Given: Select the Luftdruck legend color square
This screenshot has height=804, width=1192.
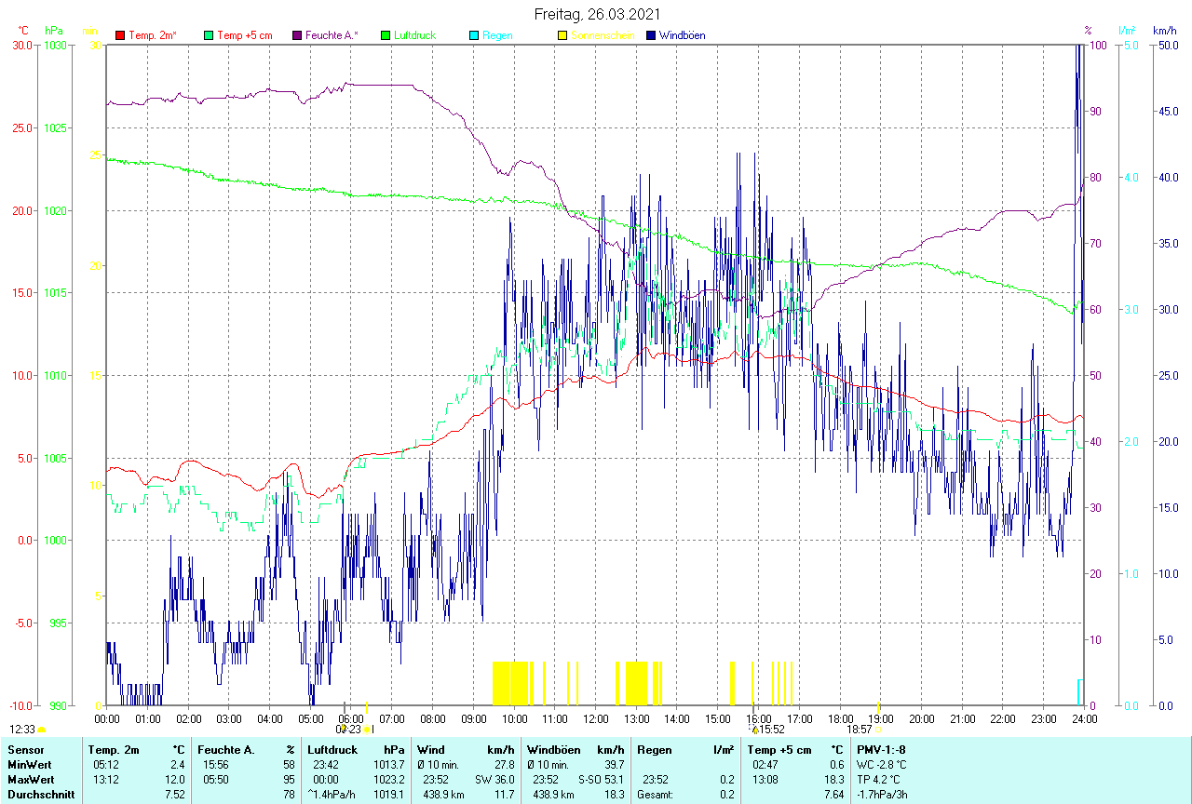Looking at the screenshot, I should (386, 35).
